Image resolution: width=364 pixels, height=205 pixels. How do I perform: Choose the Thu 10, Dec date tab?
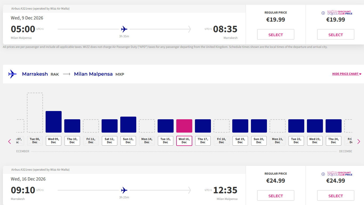point(72,141)
